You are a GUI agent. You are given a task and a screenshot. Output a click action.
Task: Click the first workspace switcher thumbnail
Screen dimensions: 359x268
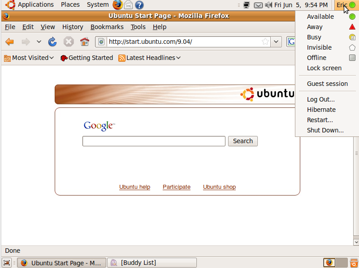click(329, 263)
